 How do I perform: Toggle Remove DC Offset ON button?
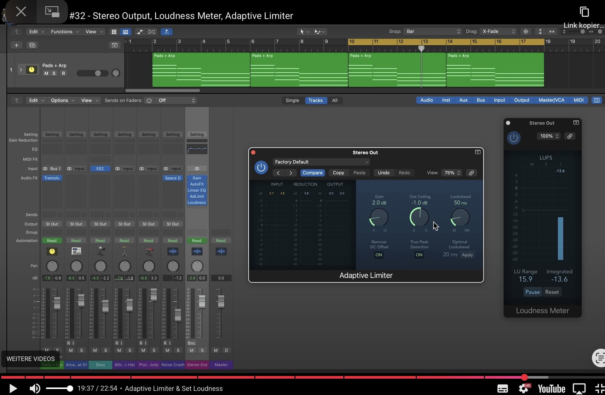378,255
